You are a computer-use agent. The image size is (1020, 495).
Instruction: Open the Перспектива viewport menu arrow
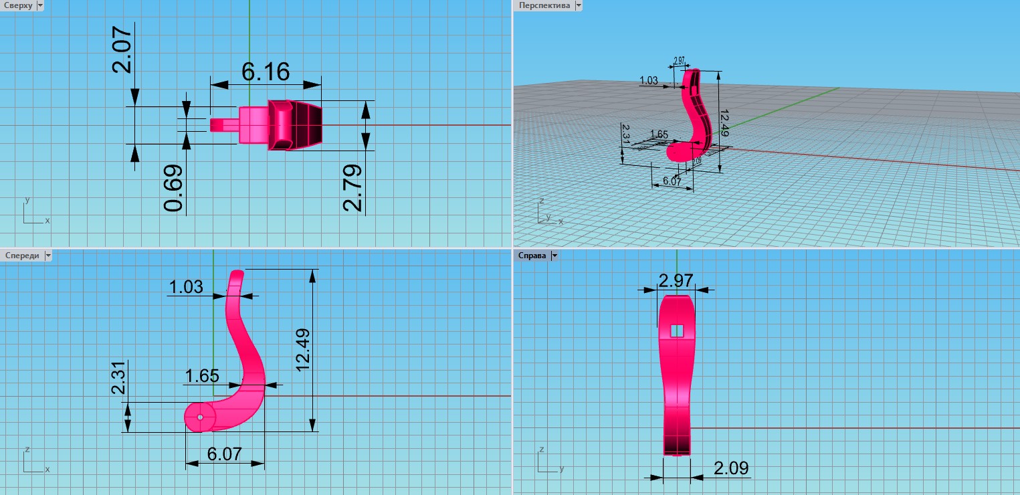coord(579,5)
